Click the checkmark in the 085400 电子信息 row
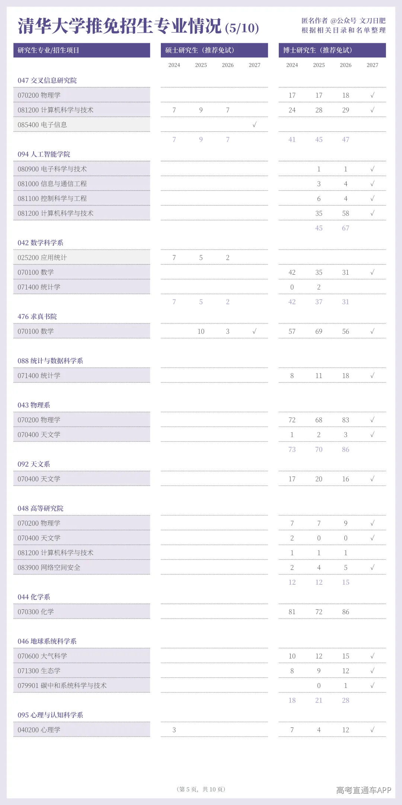 click(x=255, y=124)
